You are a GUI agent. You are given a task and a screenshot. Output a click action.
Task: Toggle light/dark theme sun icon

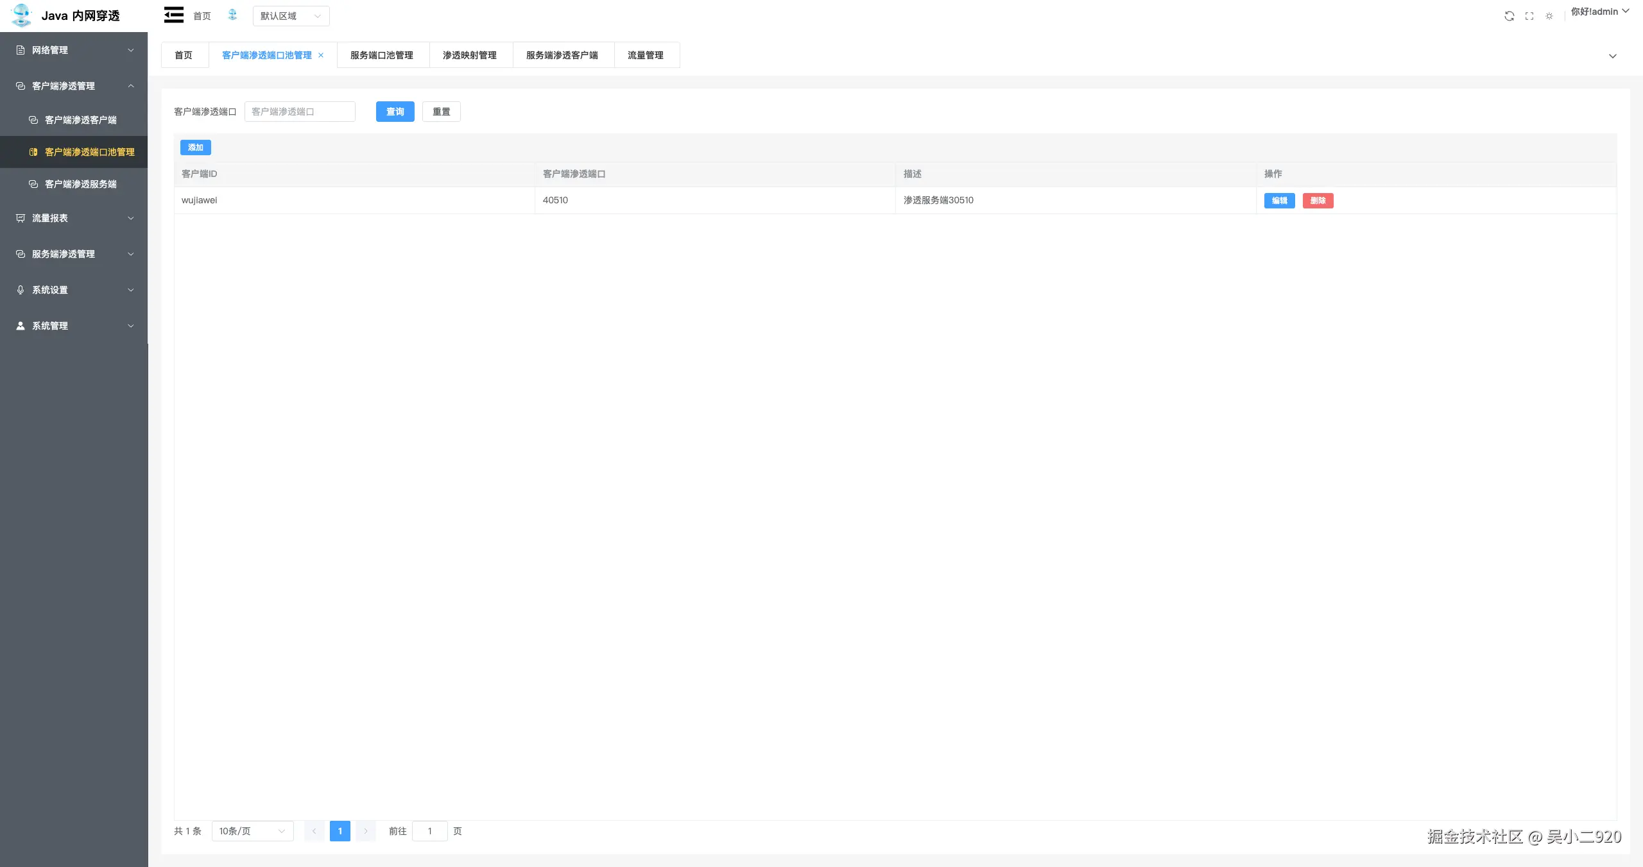pyautogui.click(x=1549, y=16)
